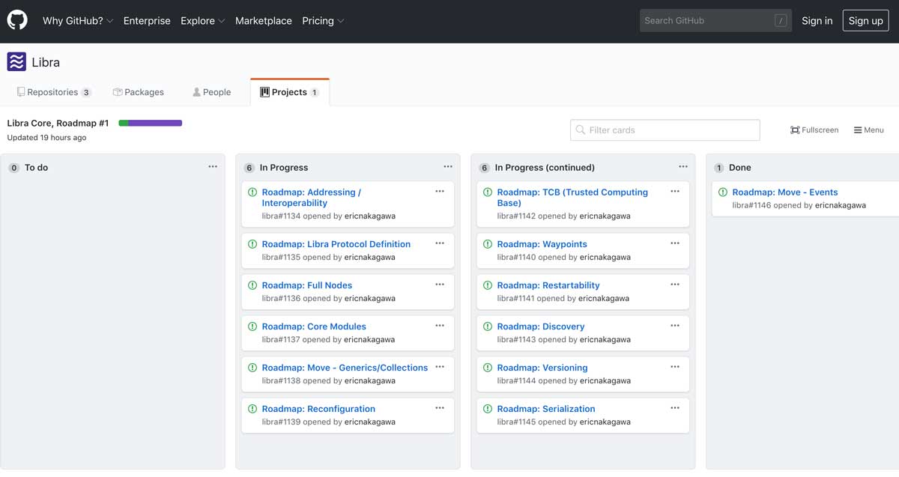Click the GitHub Octocat logo
Screen dimensions: 899x477
17,20
